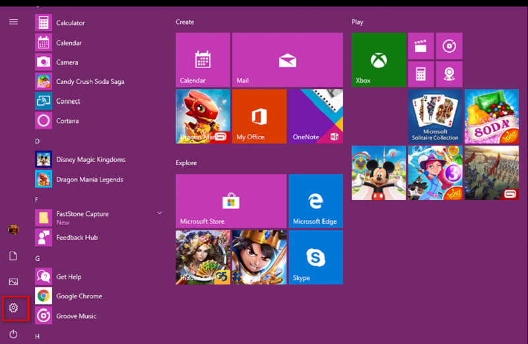
Task: Expand the FastStone Capture folder chevron
Action: (x=160, y=213)
